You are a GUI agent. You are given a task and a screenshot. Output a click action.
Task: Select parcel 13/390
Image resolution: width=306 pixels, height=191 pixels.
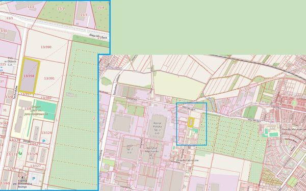(46, 47)
